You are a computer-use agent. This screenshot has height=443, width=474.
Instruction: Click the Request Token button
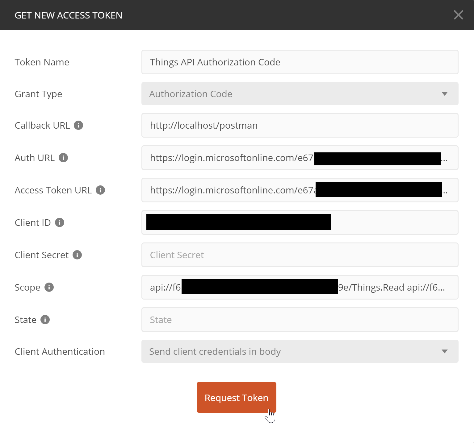point(236,397)
